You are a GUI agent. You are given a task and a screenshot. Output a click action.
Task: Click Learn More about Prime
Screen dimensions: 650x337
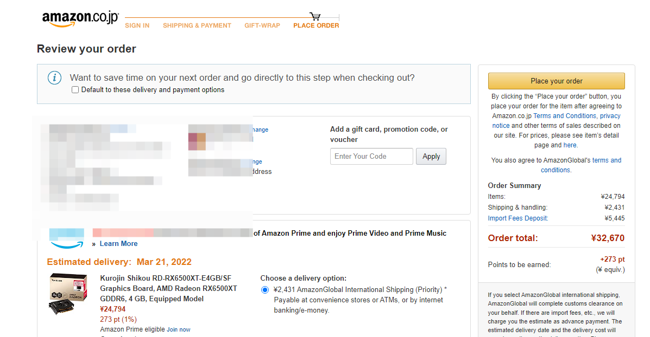(118, 244)
